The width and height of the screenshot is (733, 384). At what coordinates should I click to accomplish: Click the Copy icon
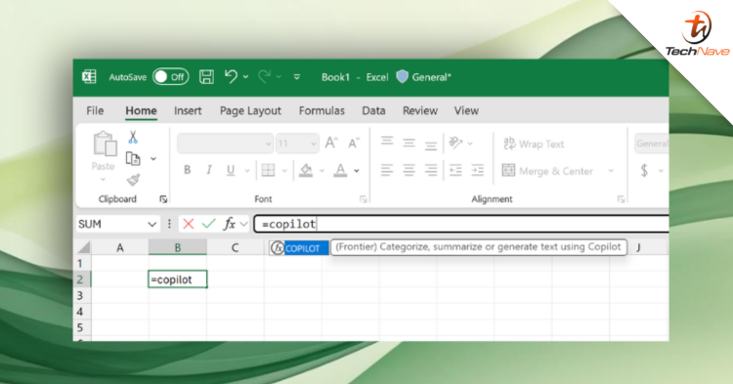tap(133, 159)
